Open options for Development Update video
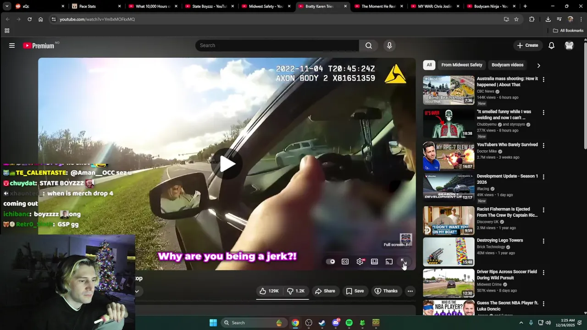 tap(543, 177)
